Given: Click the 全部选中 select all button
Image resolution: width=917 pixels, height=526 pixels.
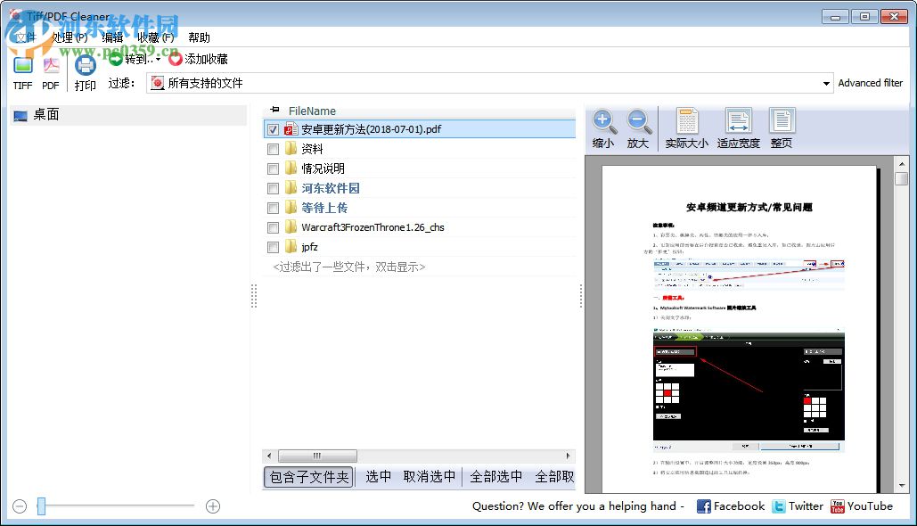Looking at the screenshot, I should pos(495,477).
